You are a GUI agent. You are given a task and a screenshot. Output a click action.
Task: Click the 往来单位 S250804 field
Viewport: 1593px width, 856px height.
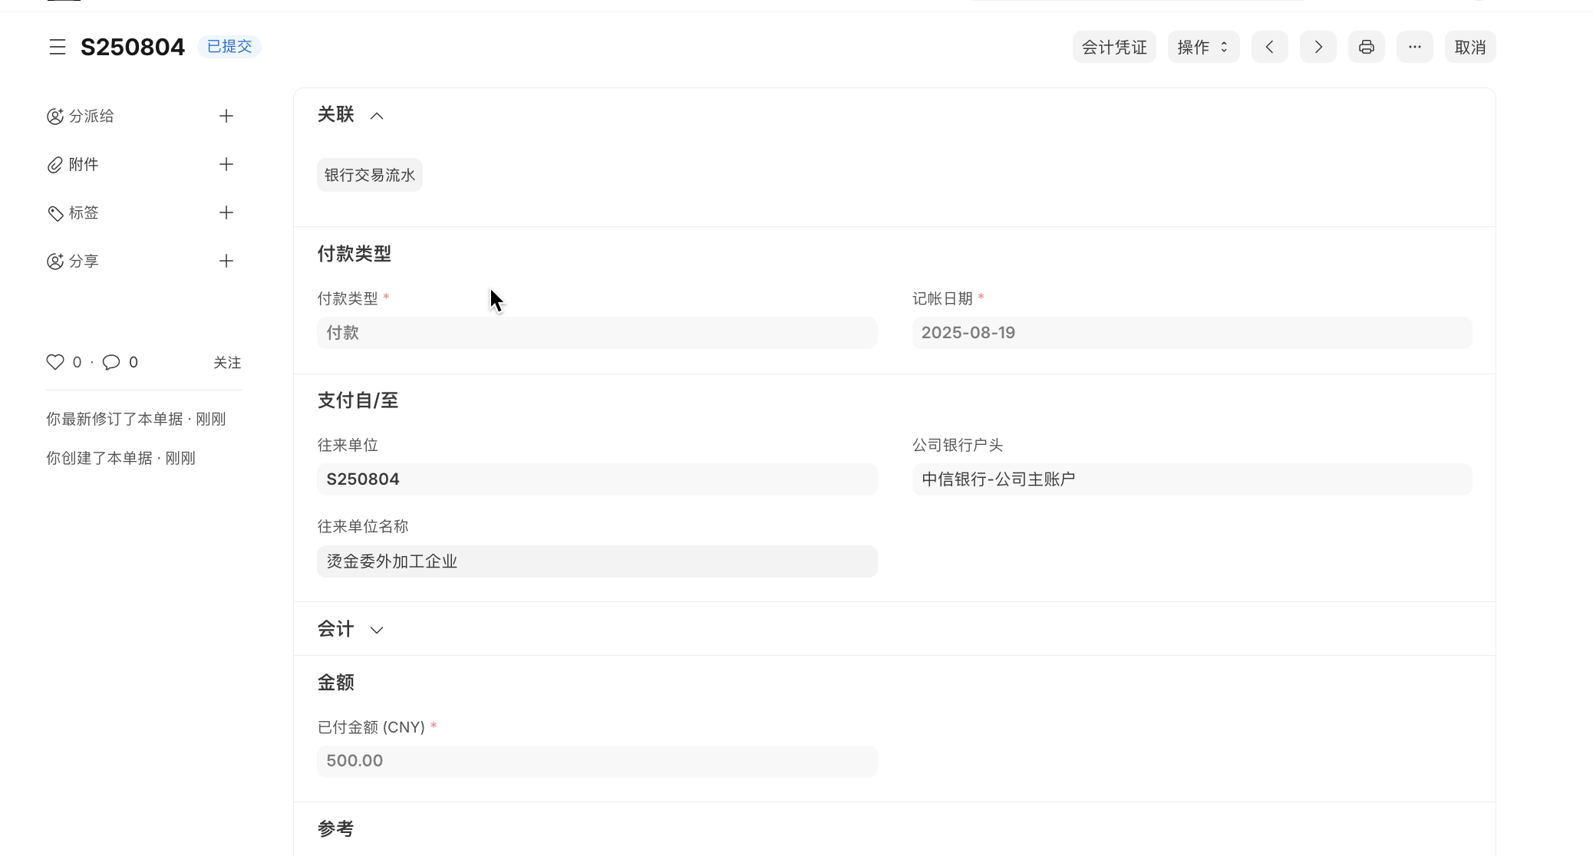click(596, 479)
